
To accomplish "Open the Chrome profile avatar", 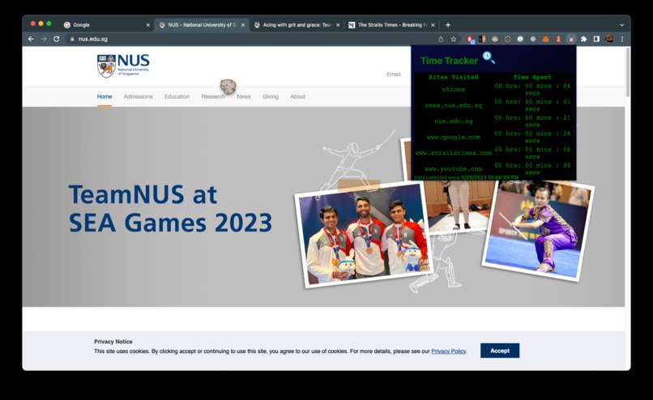I will pos(609,39).
